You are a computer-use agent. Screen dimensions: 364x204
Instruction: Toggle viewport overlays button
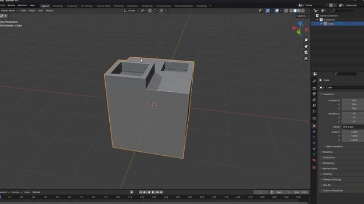[277, 11]
